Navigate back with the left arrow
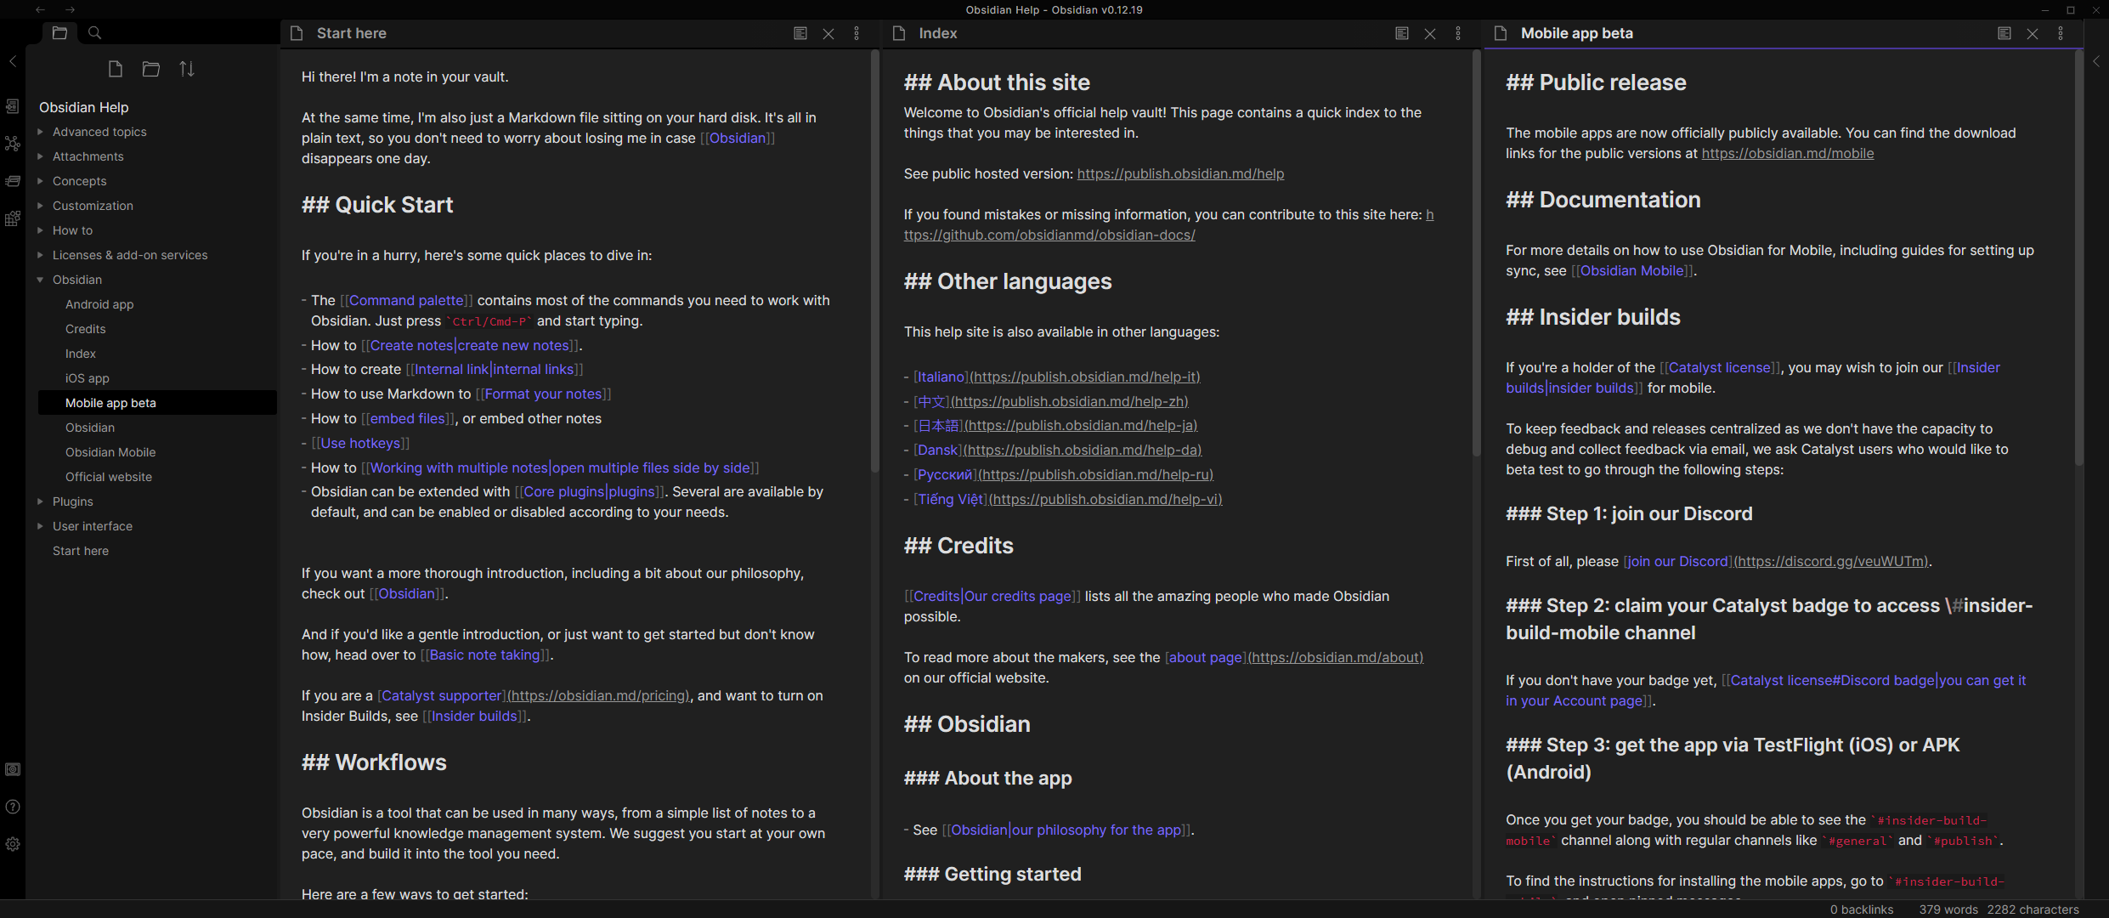This screenshot has height=918, width=2109. 40,9
